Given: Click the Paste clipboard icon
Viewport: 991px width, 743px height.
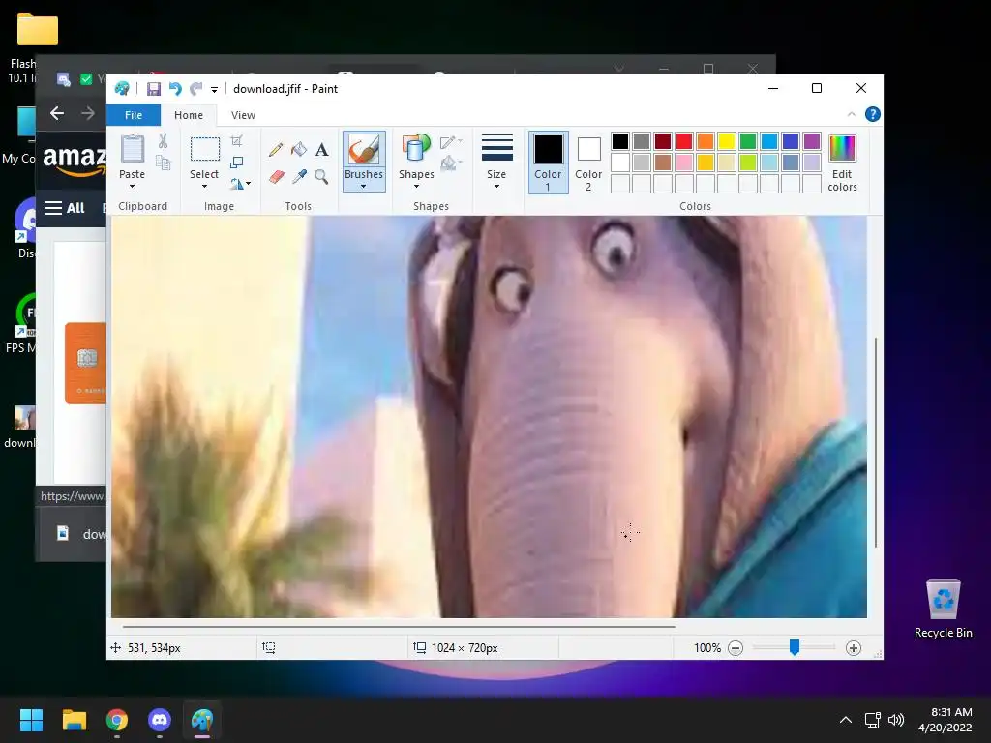Looking at the screenshot, I should 132,149.
